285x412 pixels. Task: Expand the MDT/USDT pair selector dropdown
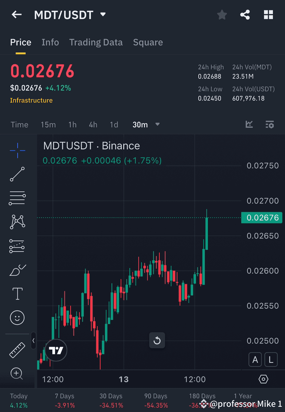pyautogui.click(x=103, y=14)
